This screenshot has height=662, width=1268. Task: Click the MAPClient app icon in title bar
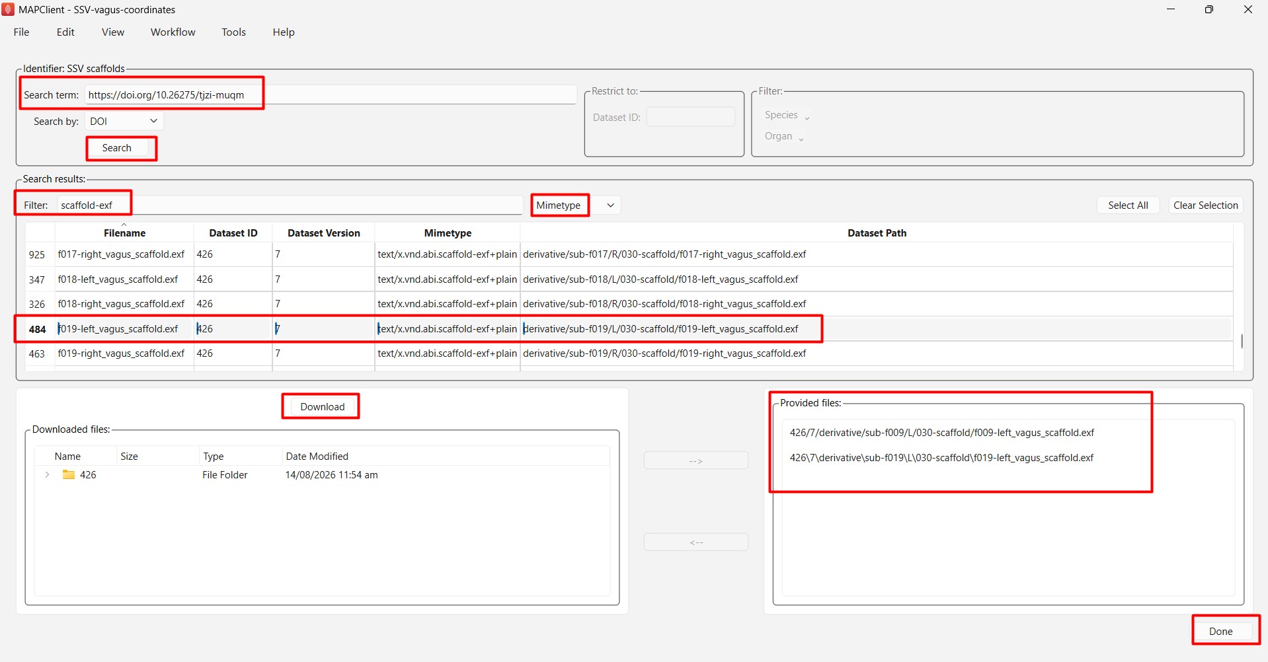8,9
